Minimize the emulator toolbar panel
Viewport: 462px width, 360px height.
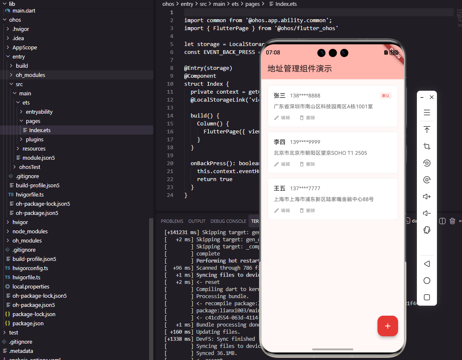422,97
